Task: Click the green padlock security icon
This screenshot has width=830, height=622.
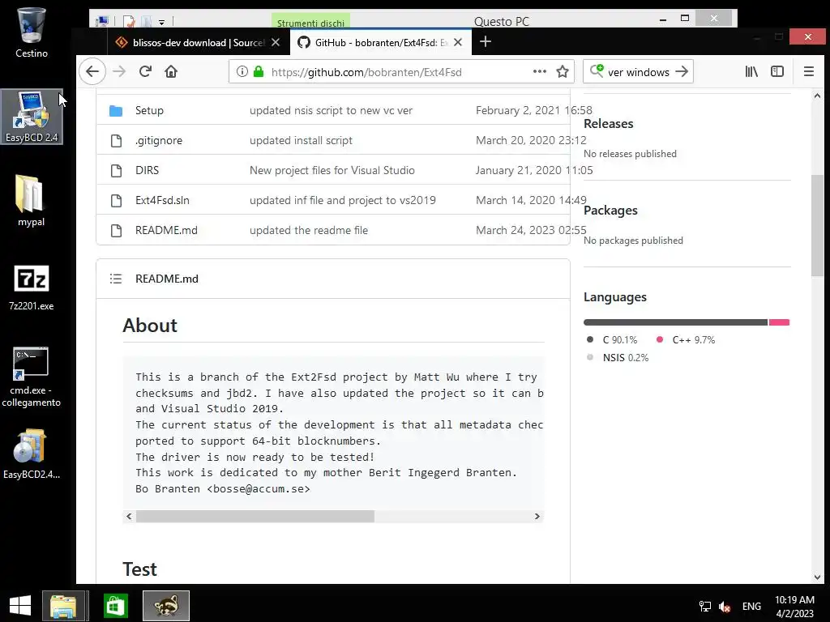Action: [x=259, y=71]
